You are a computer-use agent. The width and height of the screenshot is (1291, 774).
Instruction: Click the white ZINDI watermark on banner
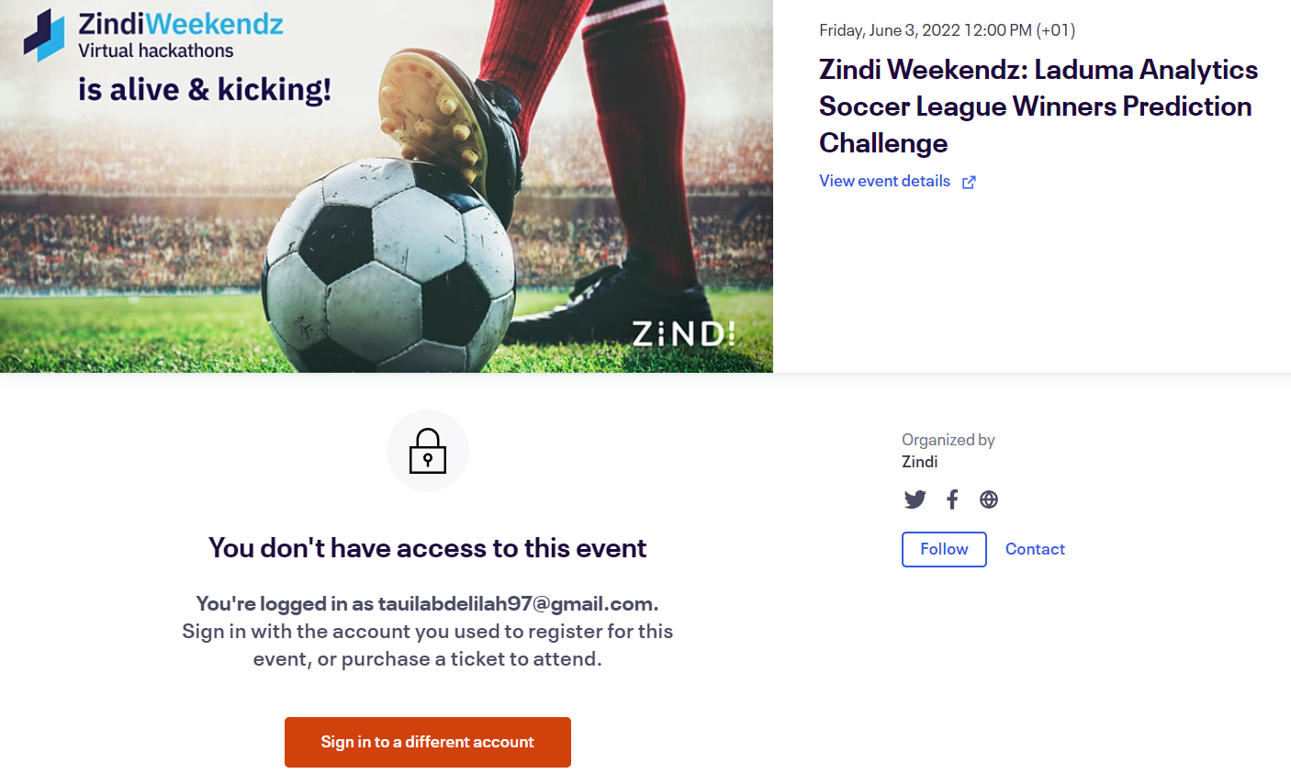[x=683, y=333]
